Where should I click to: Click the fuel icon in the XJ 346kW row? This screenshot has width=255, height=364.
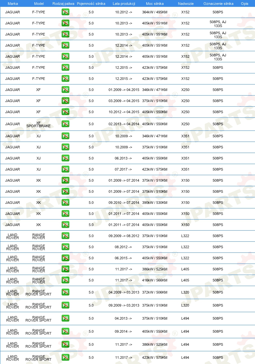pos(66,136)
